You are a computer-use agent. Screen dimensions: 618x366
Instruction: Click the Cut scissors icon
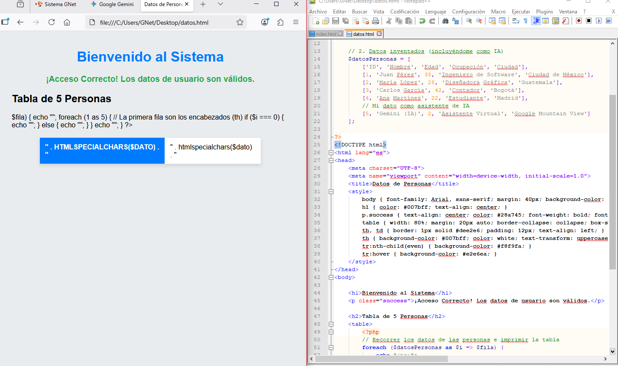(388, 21)
